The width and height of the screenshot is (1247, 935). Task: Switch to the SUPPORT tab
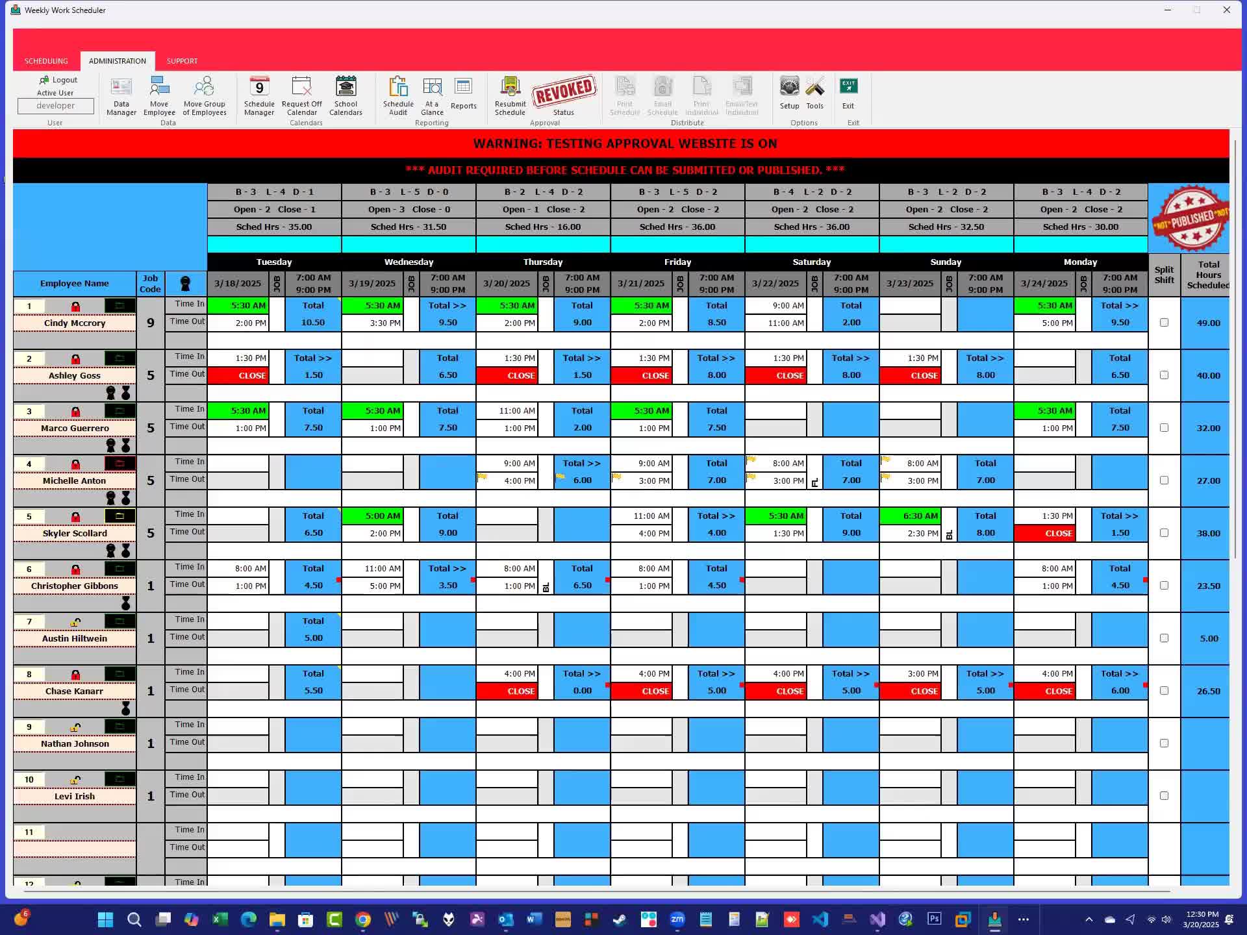coord(182,61)
